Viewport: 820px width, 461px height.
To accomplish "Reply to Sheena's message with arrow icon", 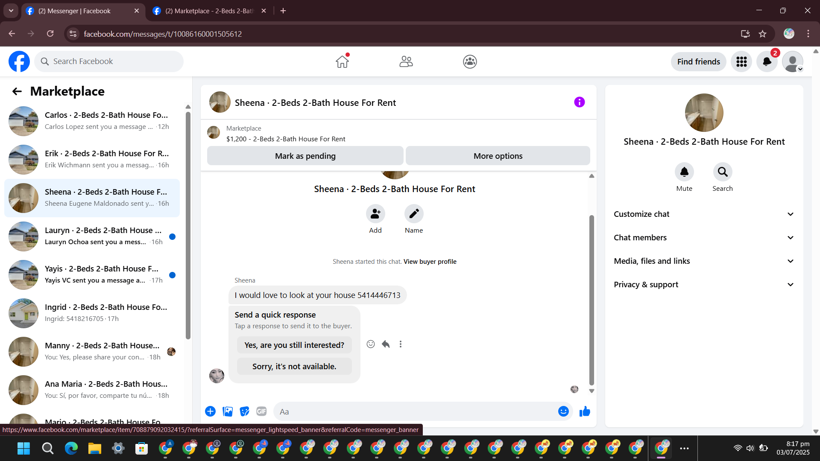I will pyautogui.click(x=386, y=344).
